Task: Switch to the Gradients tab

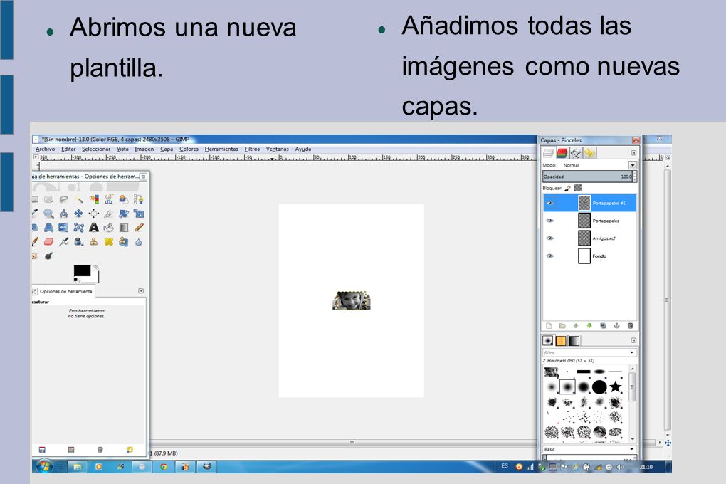Action: (574, 341)
